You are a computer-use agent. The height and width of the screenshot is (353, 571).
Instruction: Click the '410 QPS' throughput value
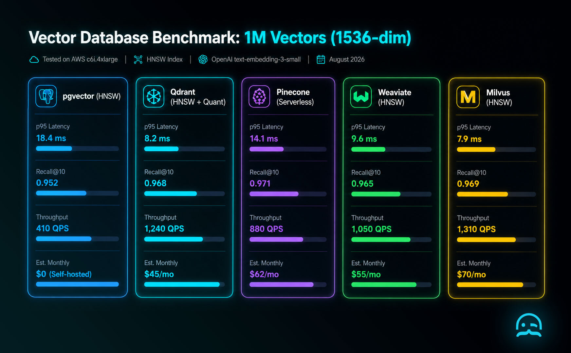[x=52, y=228]
